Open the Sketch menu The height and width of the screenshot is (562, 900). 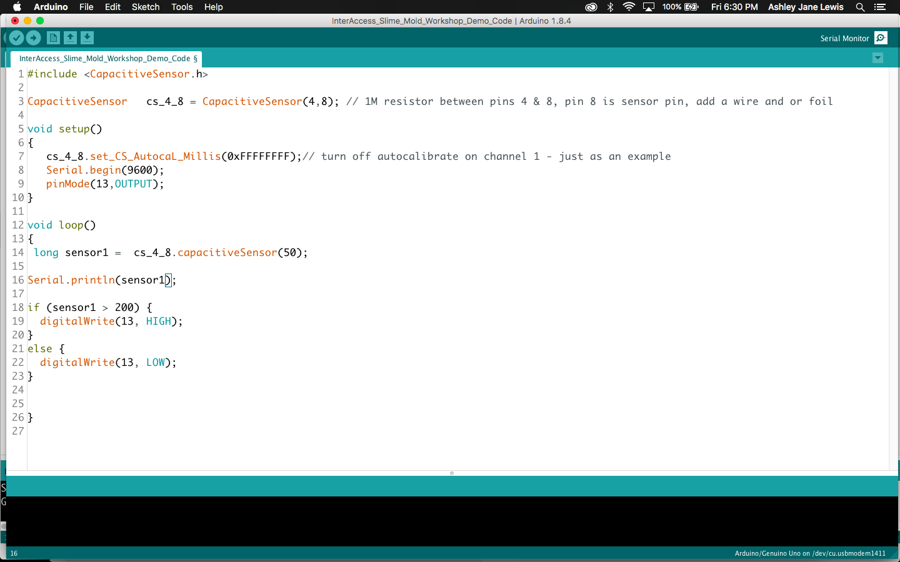pyautogui.click(x=146, y=7)
